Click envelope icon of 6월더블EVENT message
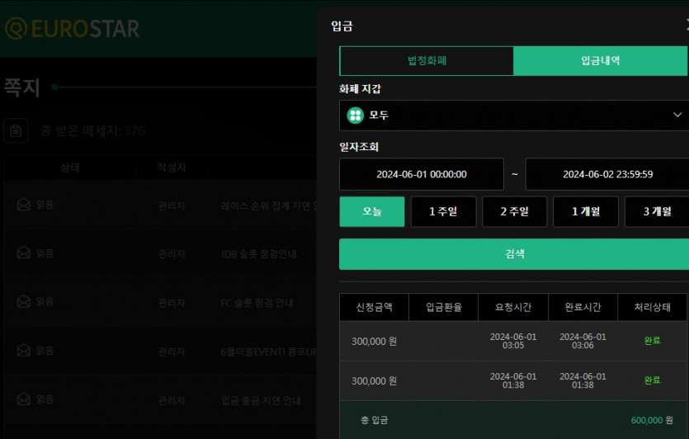The image size is (689, 439). [x=23, y=350]
